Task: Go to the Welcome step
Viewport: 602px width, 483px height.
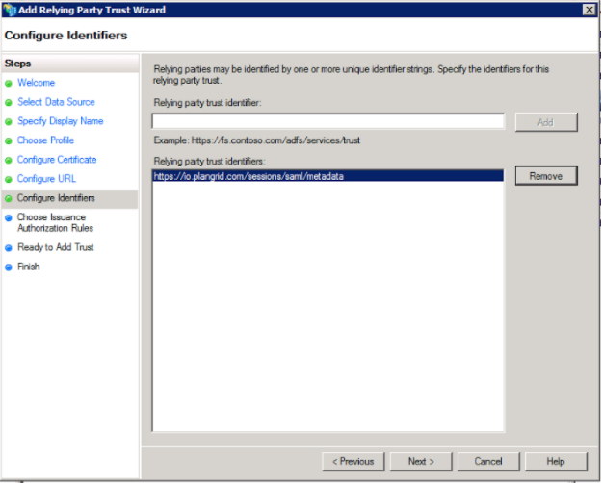Action: click(36, 83)
